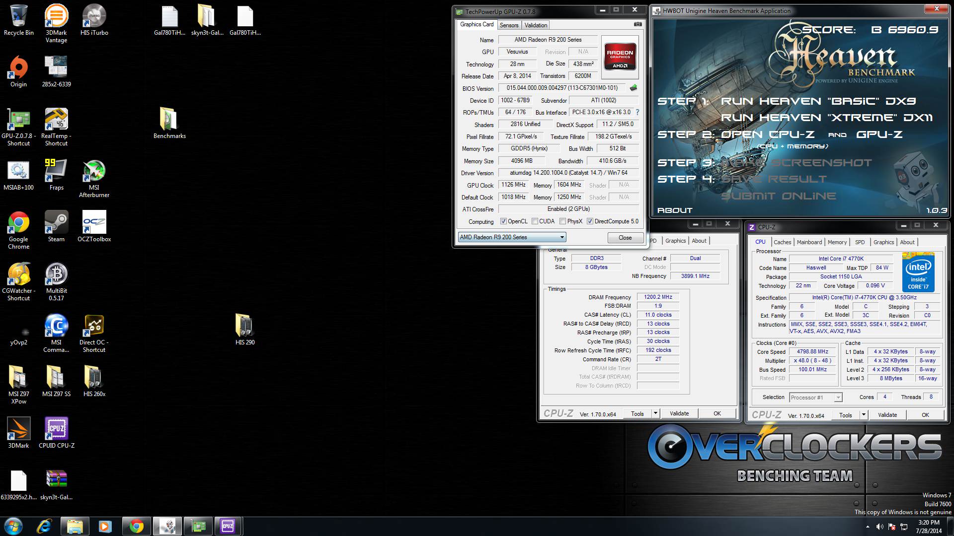Launch 3DMark Vantage desktop shortcut
The image size is (954, 536).
coord(56,23)
